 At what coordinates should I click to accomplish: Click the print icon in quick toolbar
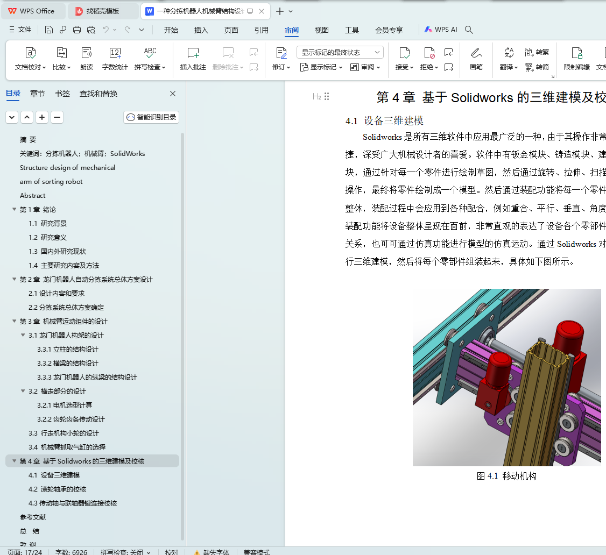[77, 30]
